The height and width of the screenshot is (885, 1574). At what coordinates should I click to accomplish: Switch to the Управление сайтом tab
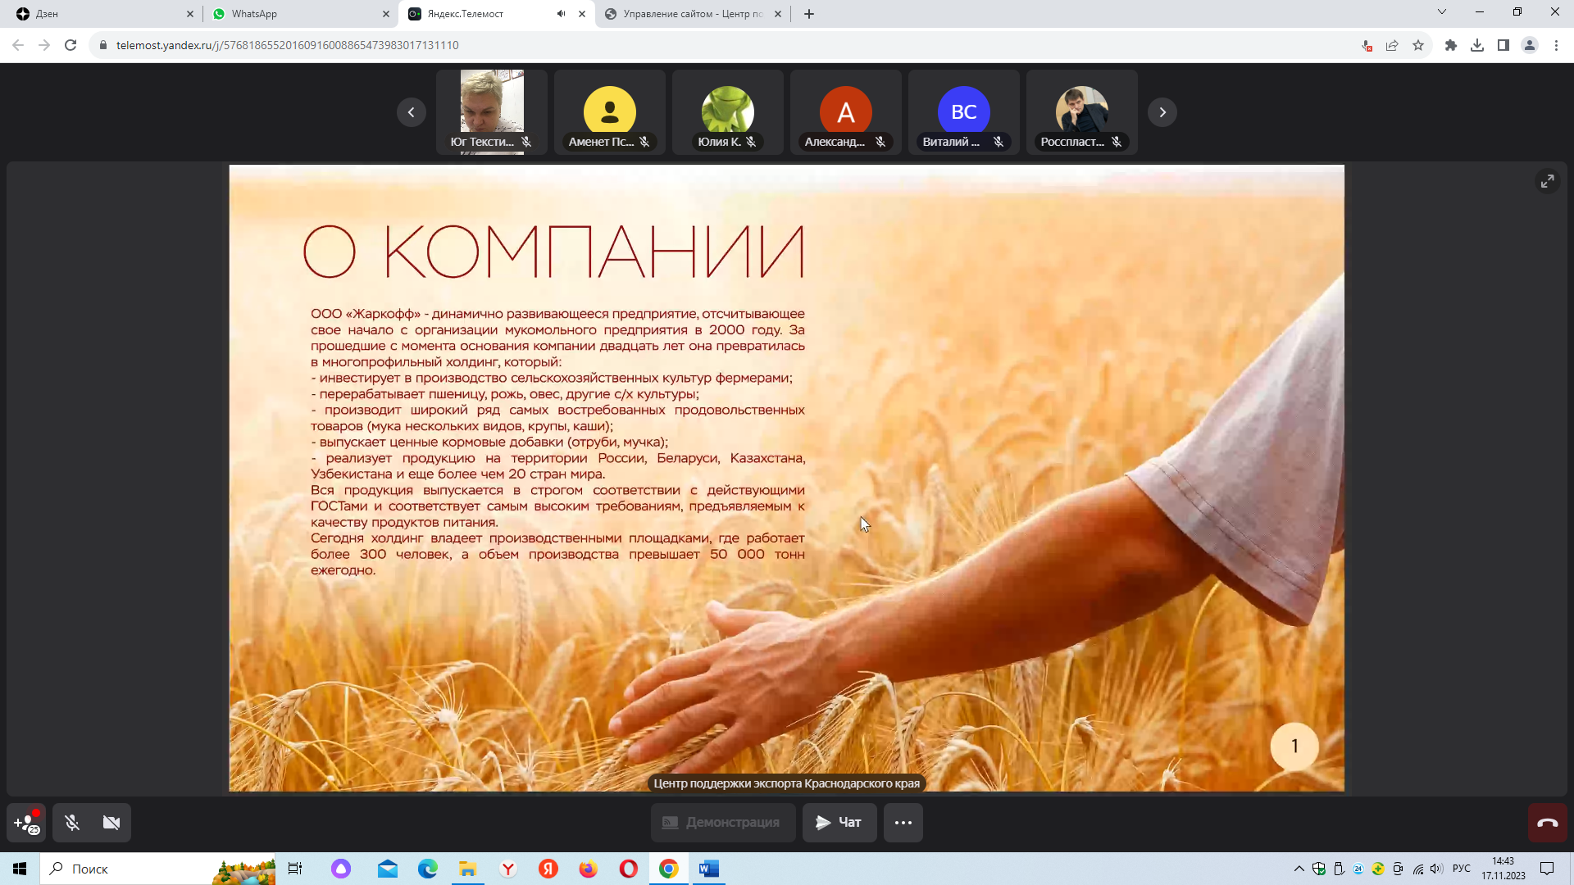[691, 14]
